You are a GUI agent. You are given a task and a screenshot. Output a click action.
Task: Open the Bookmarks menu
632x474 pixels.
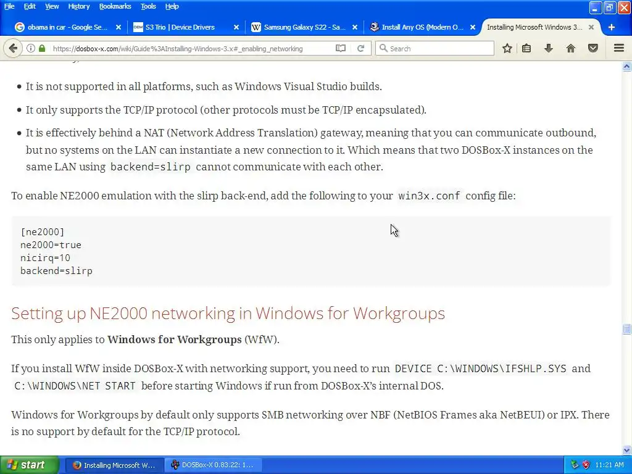pos(115,6)
